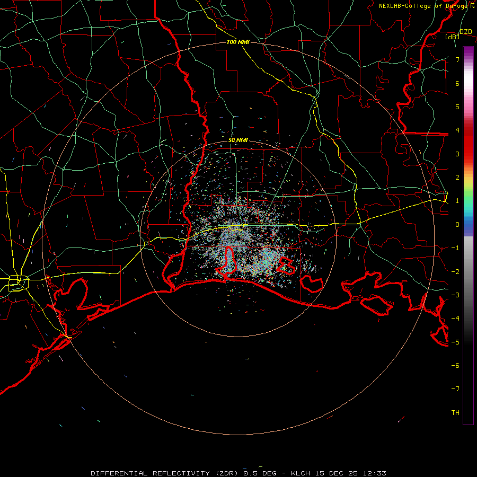Click the DZD legend title
Screen dimensions: 477x477
click(465, 32)
